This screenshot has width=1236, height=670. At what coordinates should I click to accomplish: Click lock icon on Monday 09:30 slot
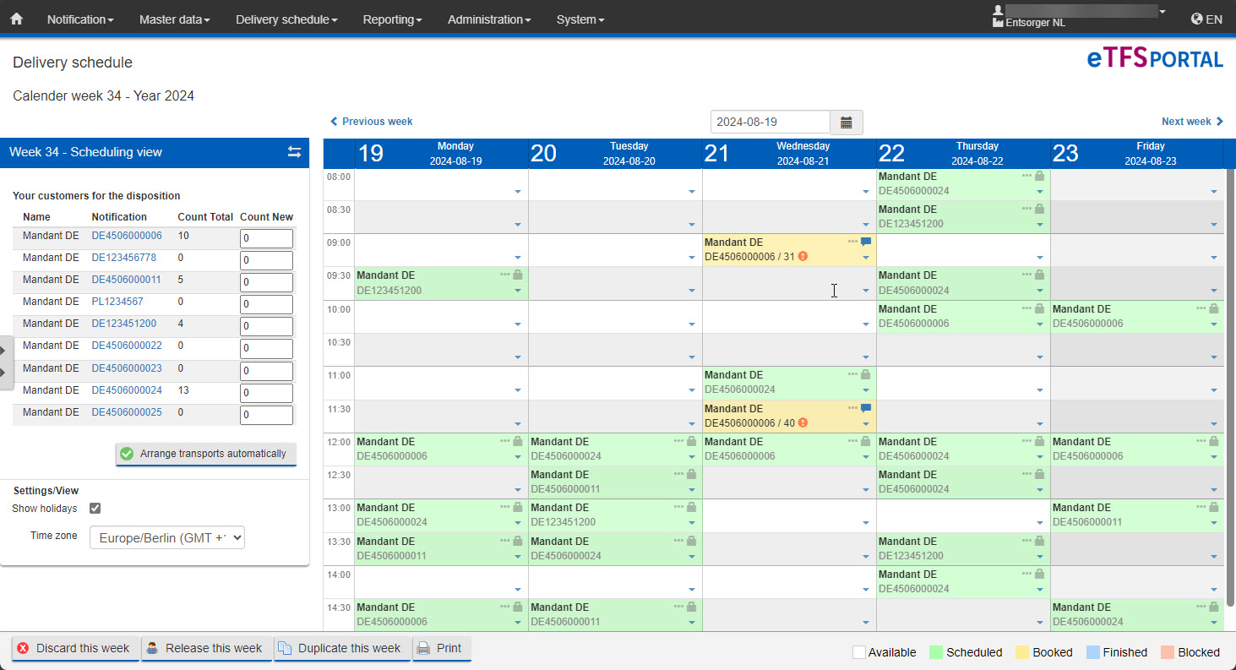(518, 275)
